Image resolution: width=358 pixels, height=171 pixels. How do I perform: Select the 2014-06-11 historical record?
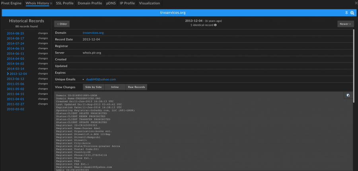pos(15,53)
